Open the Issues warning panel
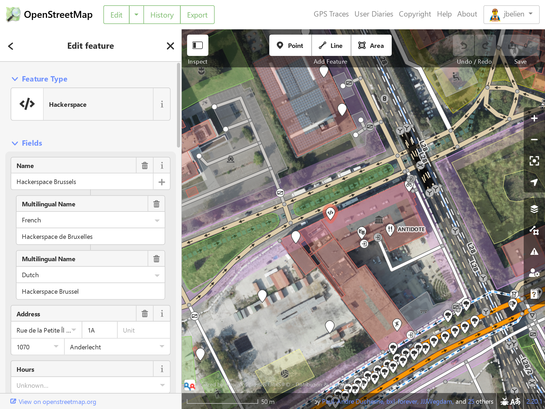This screenshot has height=409, width=545. coord(534,252)
